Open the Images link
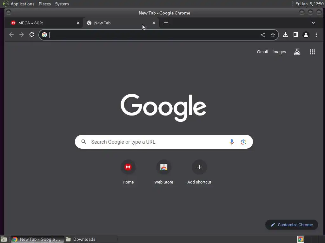 pyautogui.click(x=279, y=52)
